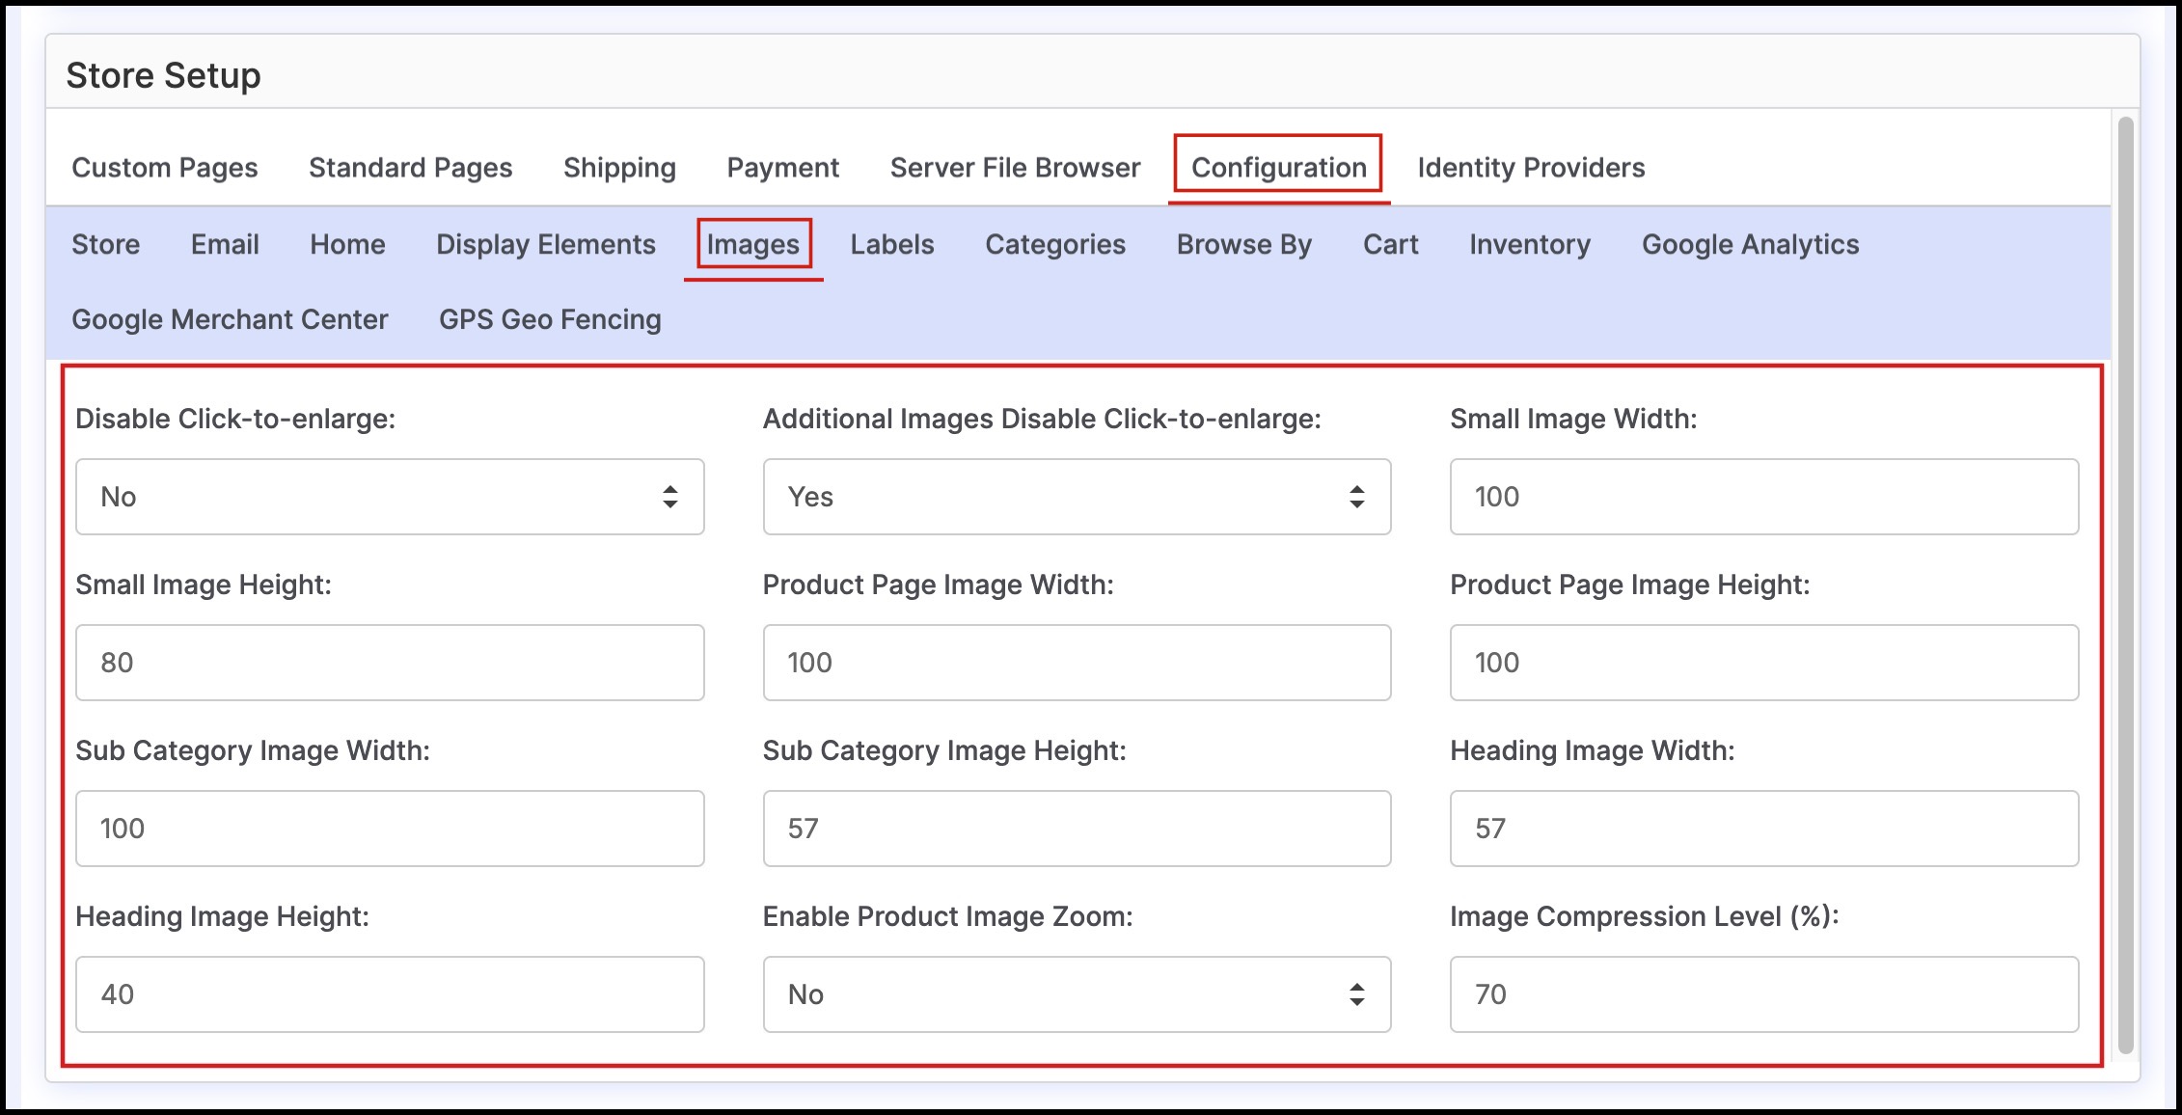Select the Google Analytics sub-tab
This screenshot has height=1115, width=2182.
[x=1750, y=245]
